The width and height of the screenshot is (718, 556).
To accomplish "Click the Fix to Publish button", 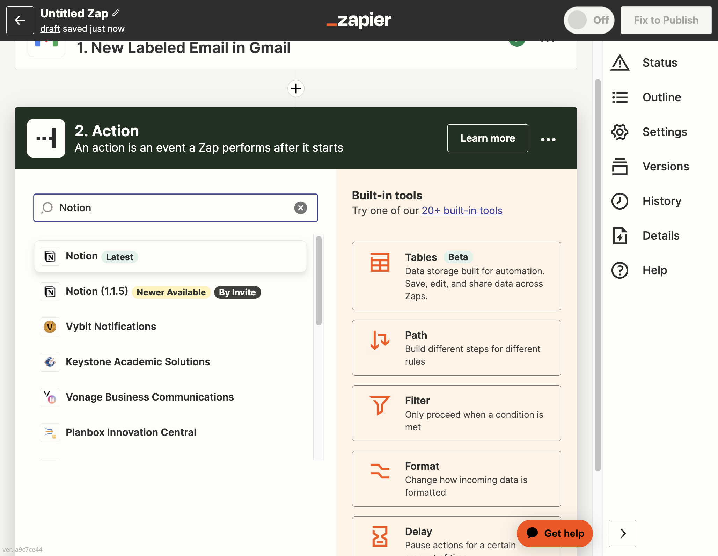I will tap(666, 20).
